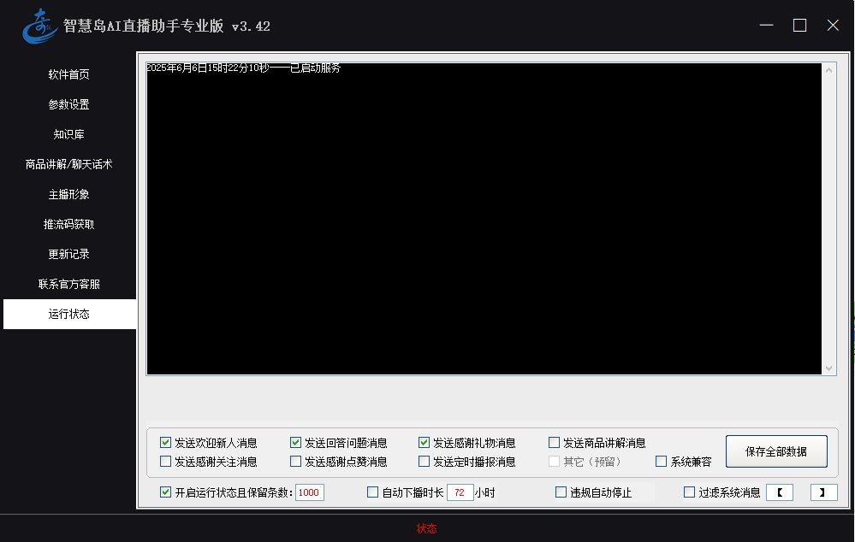The image size is (855, 542).
Task: Enable the 违规自动停止 checkbox
Action: click(x=561, y=492)
